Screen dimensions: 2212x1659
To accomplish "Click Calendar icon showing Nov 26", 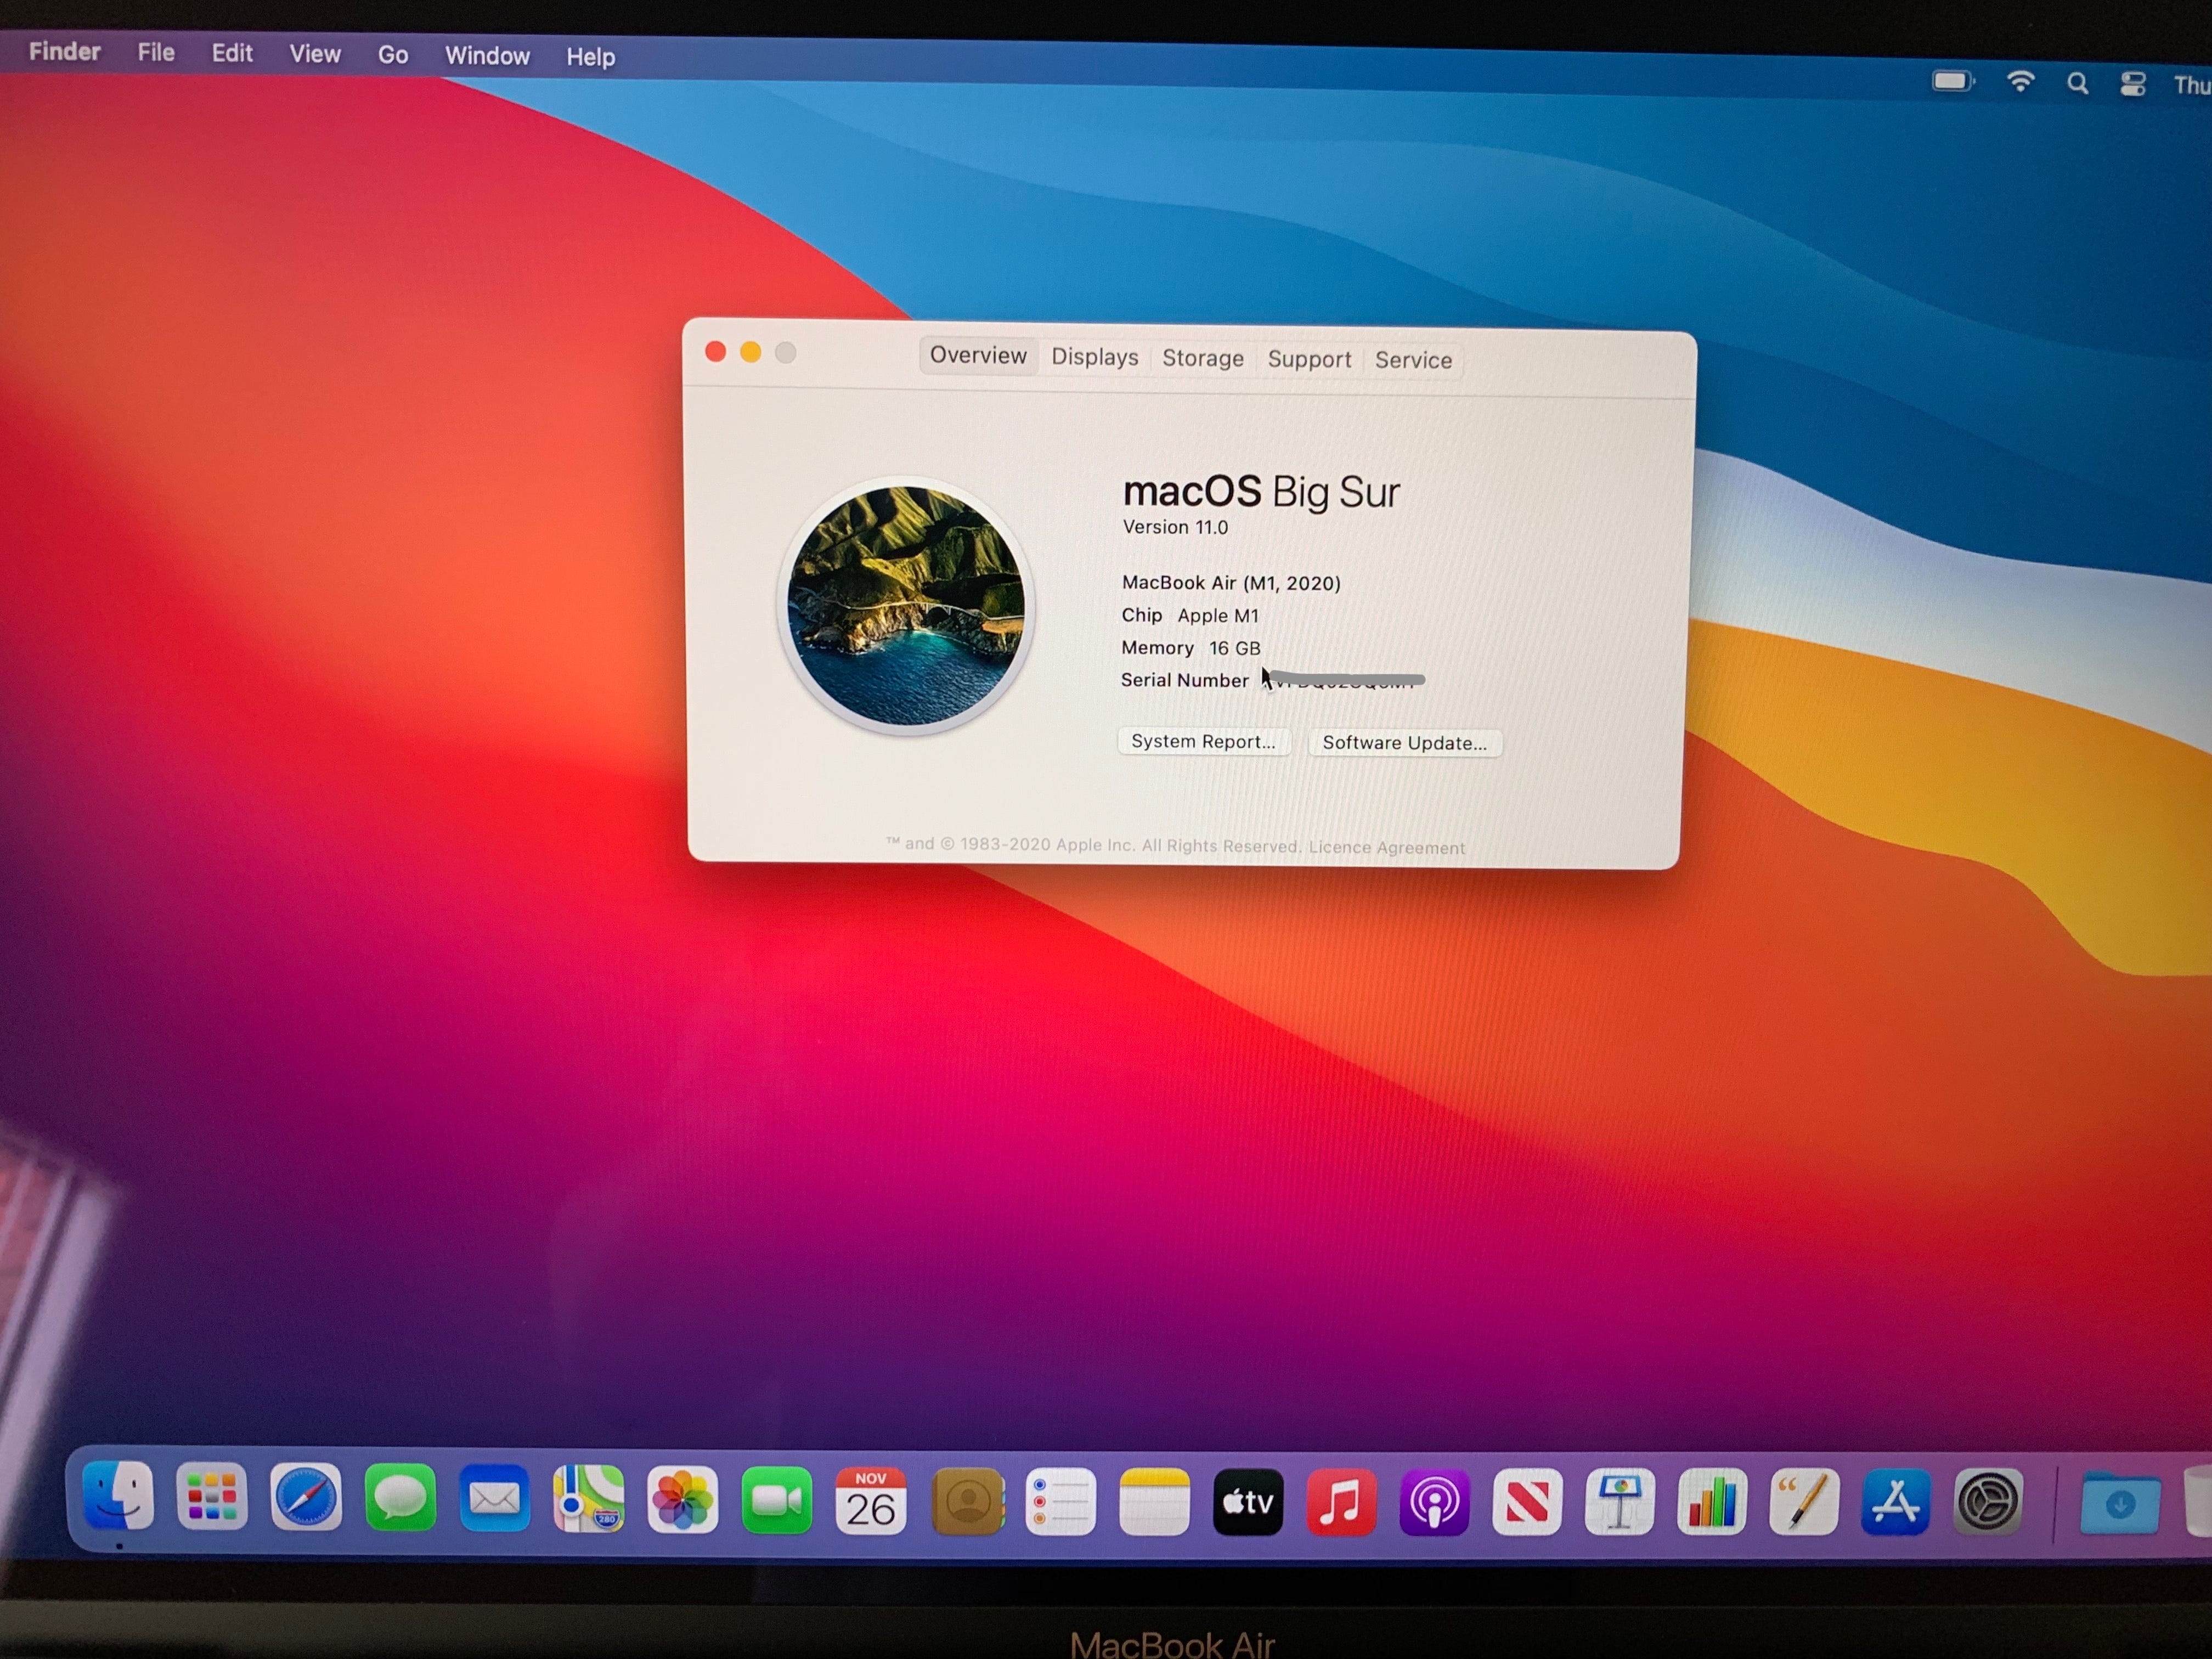I will [x=870, y=1500].
